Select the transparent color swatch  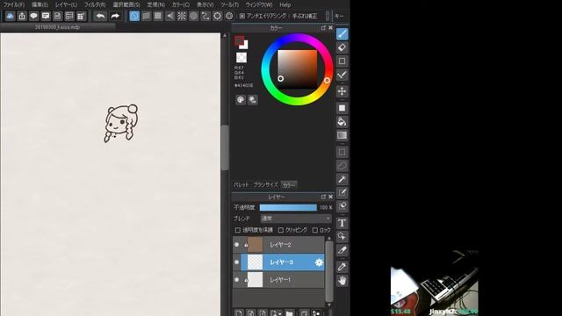[x=241, y=57]
